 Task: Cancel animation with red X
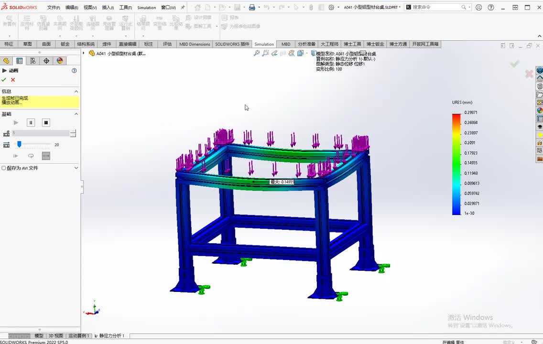13,80
